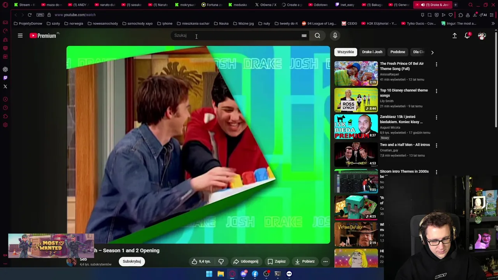
Task: Open more actions three-dot menu below video
Action: (x=325, y=261)
